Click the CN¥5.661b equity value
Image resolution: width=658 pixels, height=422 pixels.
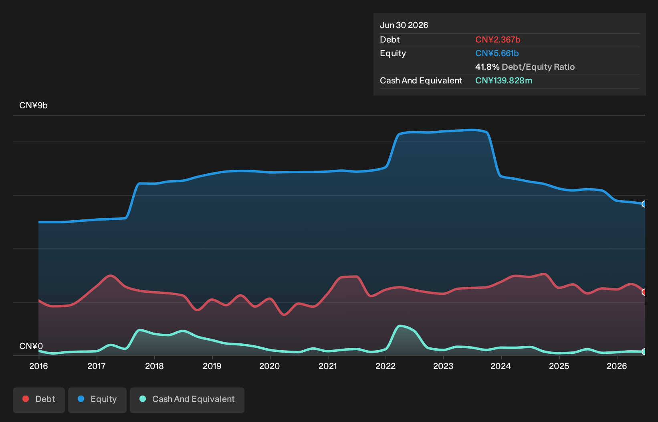[497, 53]
